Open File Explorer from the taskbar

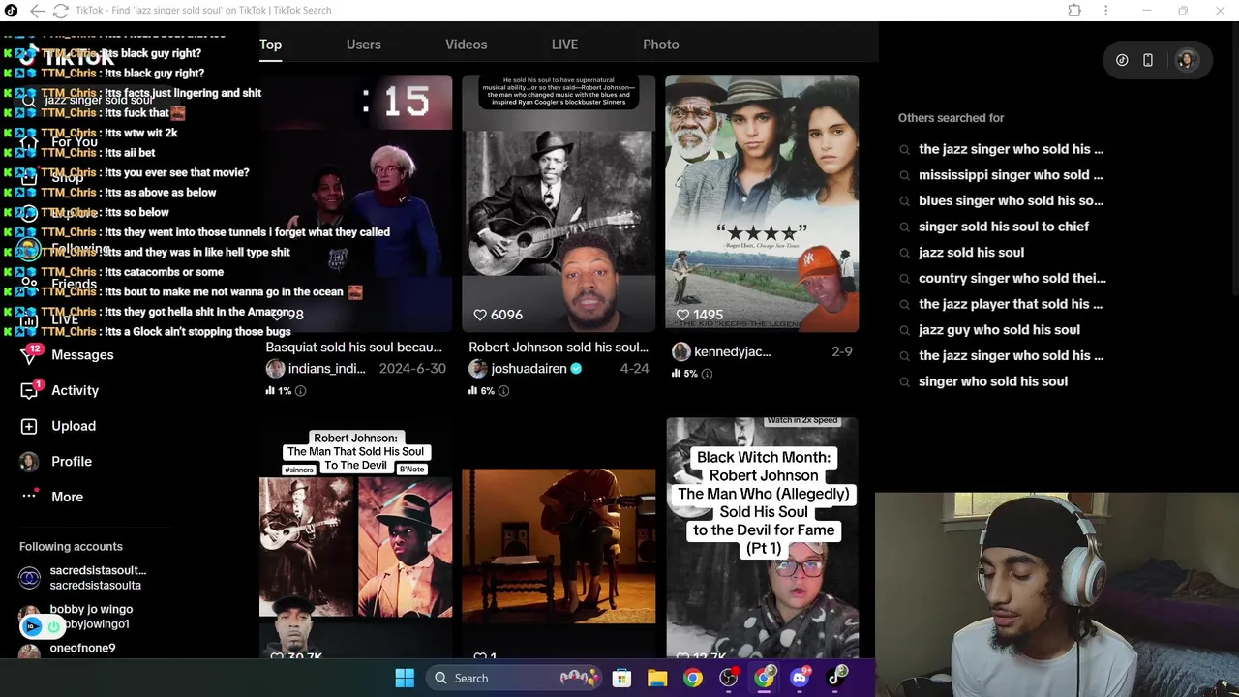coord(657,679)
